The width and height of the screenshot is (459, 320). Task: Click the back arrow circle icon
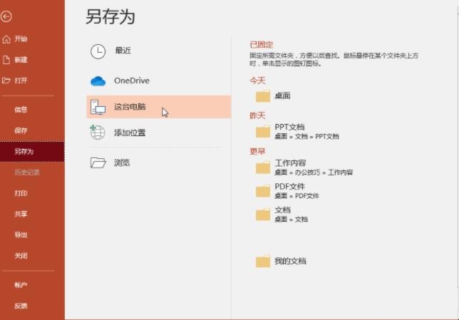coord(6,16)
